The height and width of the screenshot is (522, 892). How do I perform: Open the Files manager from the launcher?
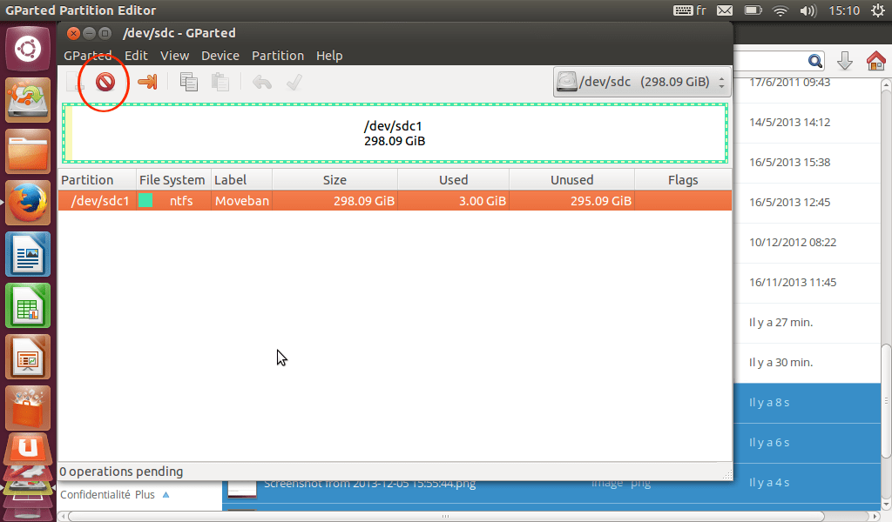click(x=28, y=151)
